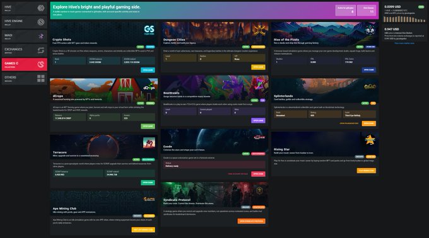This screenshot has width=429, height=238.
Task: Click the HIVE price bar chart
Action: click(404, 19)
